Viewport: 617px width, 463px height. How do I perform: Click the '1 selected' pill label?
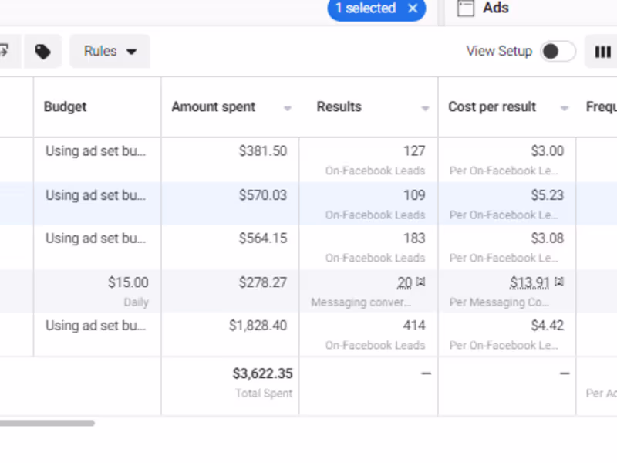365,8
